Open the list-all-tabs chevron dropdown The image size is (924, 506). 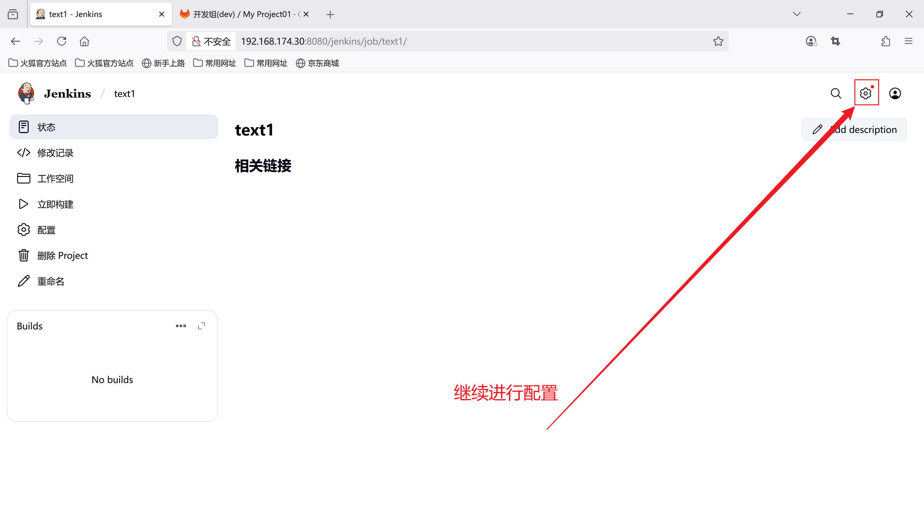797,14
